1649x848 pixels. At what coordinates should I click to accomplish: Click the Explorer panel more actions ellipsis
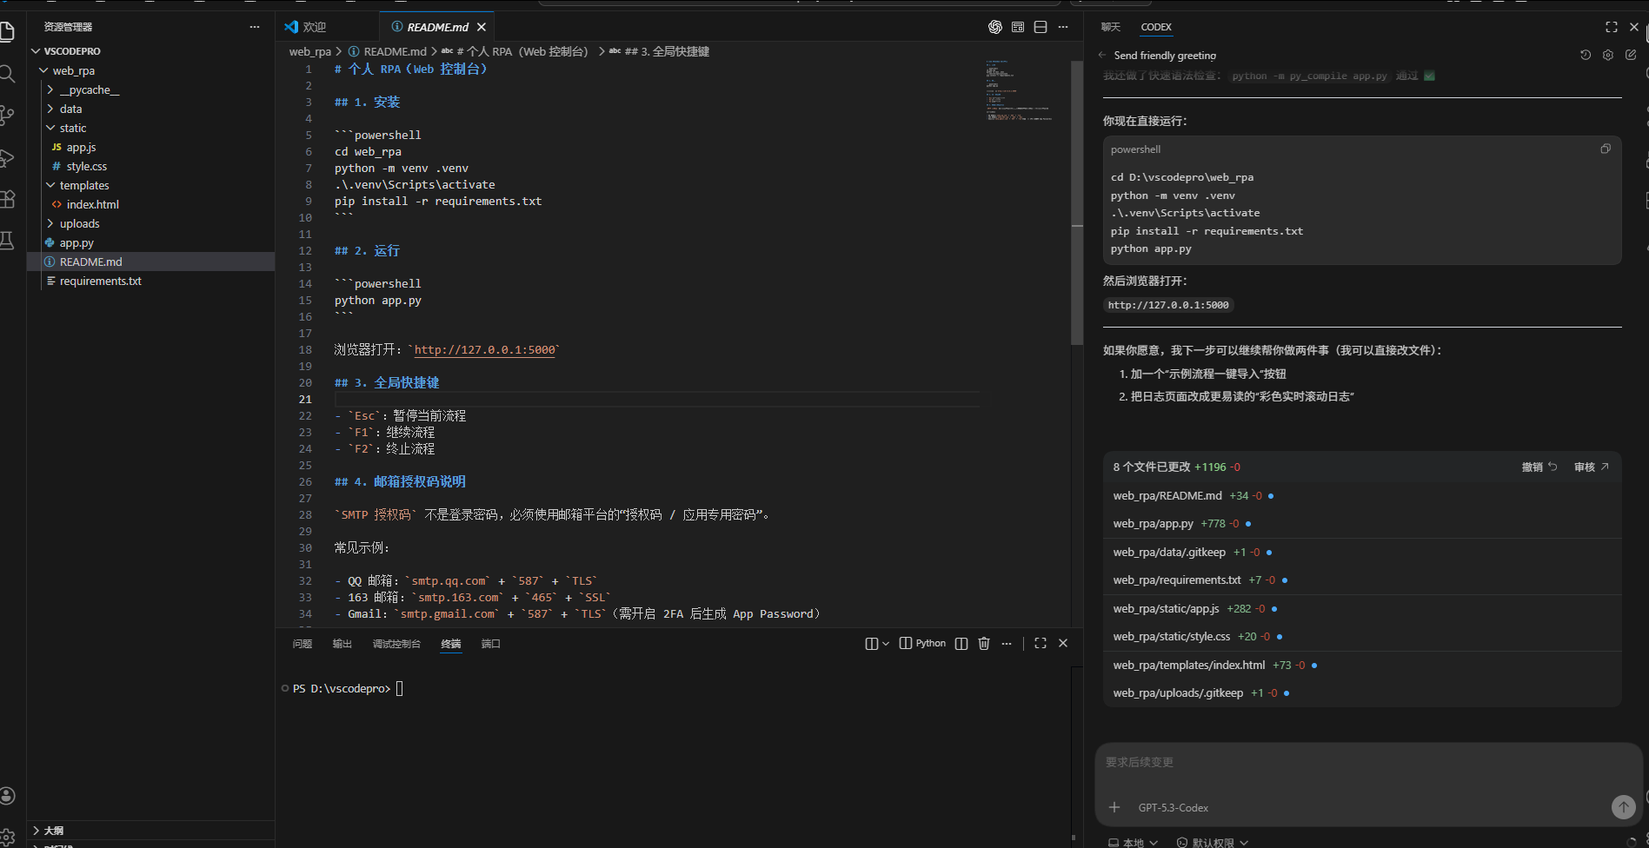(255, 27)
